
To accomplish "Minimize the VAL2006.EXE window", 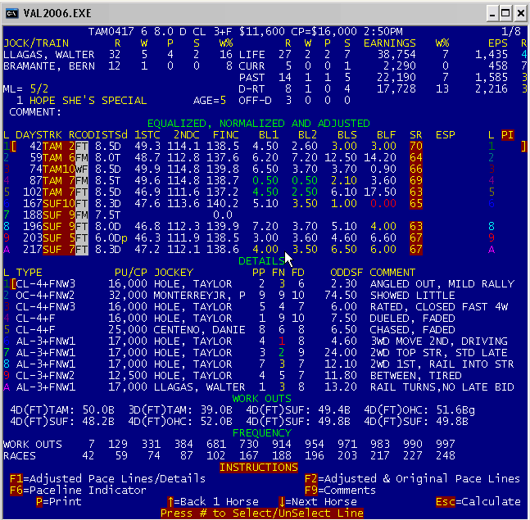I will (x=492, y=14).
